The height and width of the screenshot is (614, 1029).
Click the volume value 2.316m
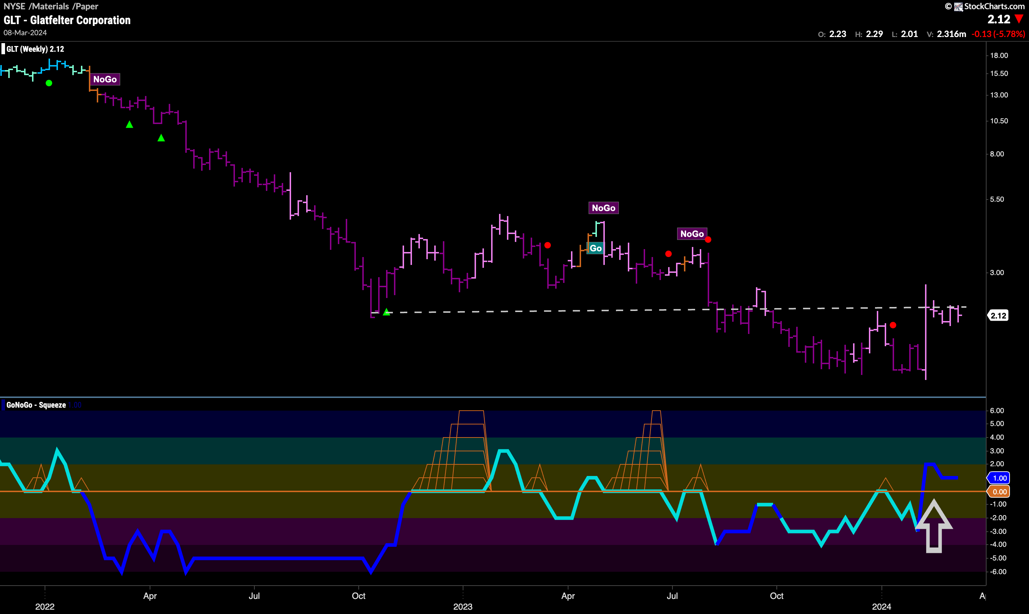[951, 34]
